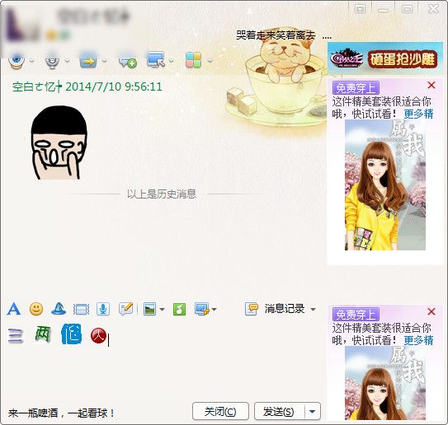Image resolution: width=448 pixels, height=425 pixels.
Task: Click the upper 免费穿上 button
Action: coord(356,88)
